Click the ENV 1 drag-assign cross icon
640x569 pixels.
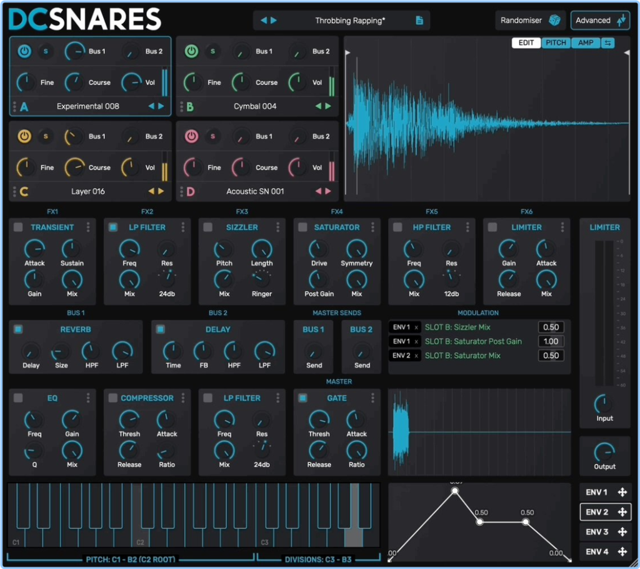pos(622,492)
